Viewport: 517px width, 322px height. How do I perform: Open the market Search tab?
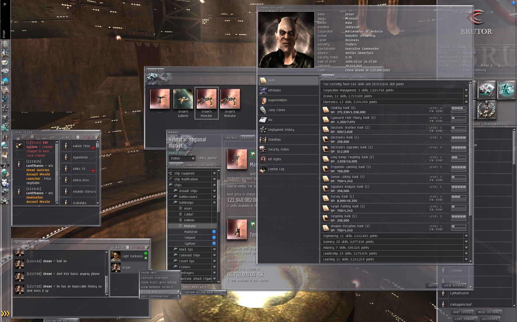(x=191, y=165)
